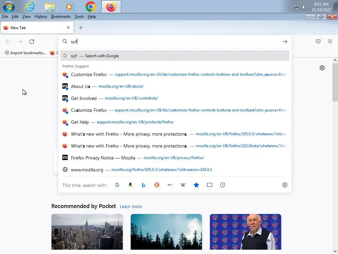Open the elderly man SOLD Pocket story
The height and width of the screenshot is (254, 338).
click(246, 232)
